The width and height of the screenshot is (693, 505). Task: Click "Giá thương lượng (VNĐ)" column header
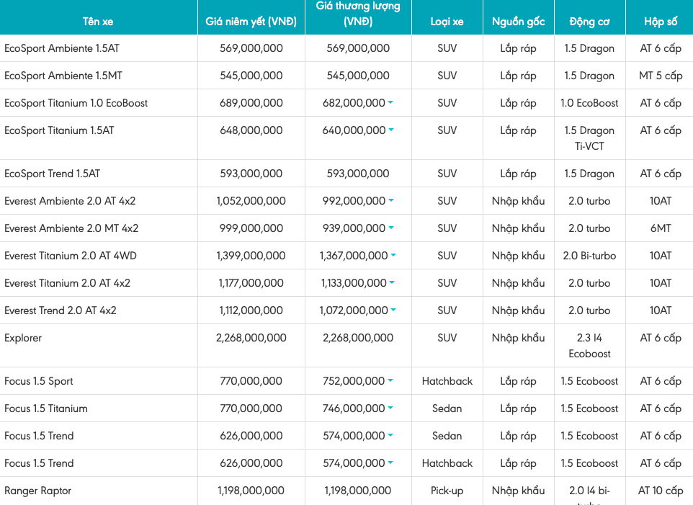[x=358, y=14]
